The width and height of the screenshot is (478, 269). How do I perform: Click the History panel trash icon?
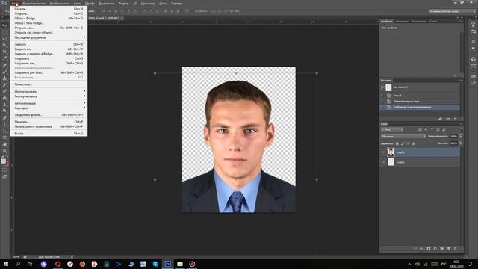tap(455, 119)
